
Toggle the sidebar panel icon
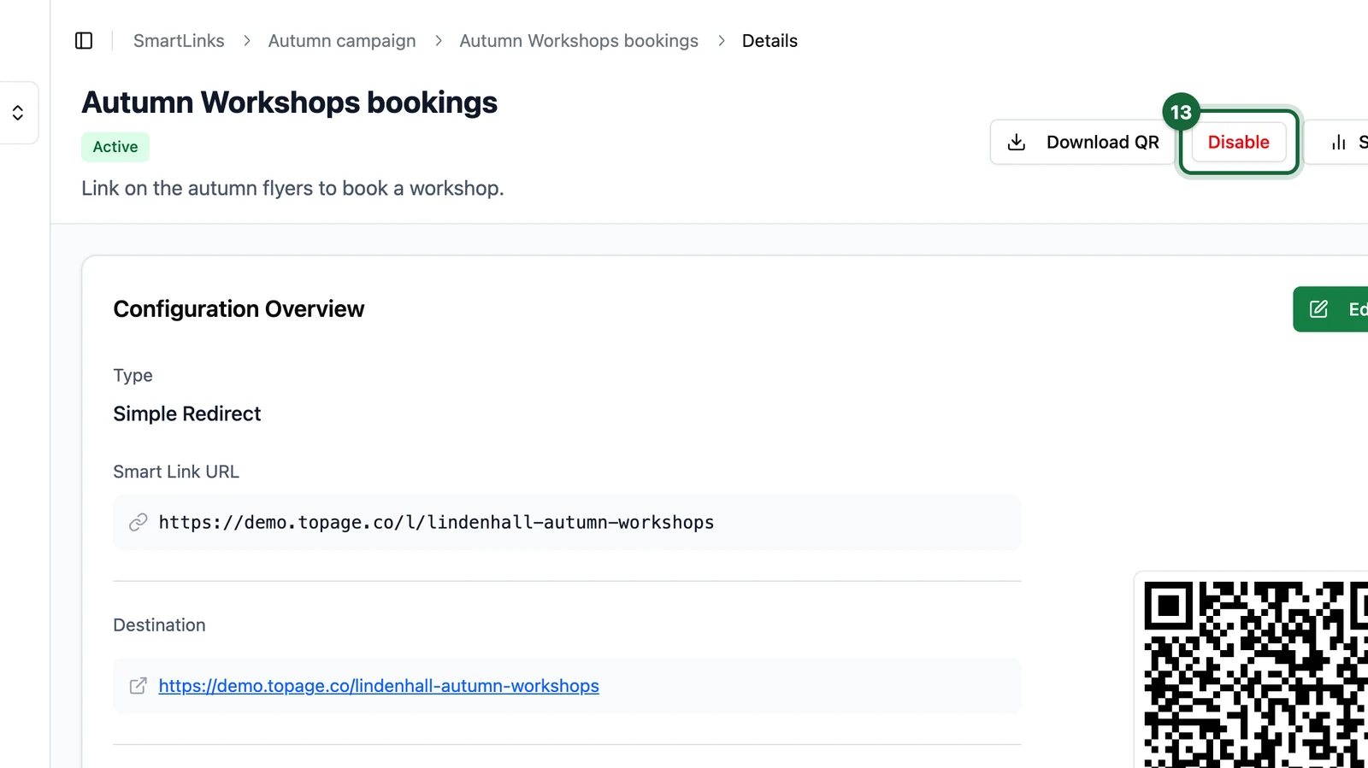tap(84, 41)
